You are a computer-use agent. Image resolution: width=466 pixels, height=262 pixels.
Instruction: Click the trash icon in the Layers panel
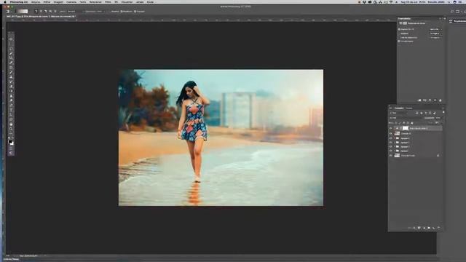tap(438, 228)
